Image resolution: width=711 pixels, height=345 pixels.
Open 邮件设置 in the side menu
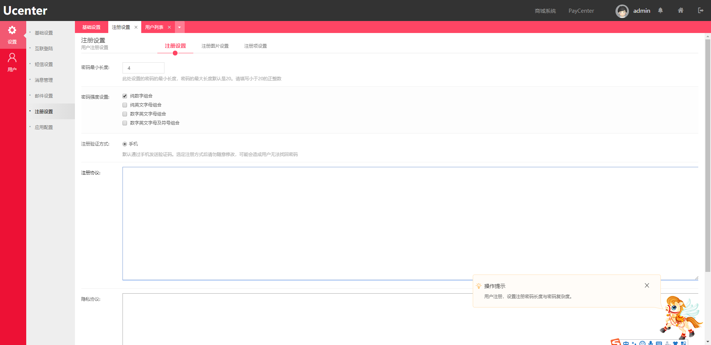click(x=44, y=96)
